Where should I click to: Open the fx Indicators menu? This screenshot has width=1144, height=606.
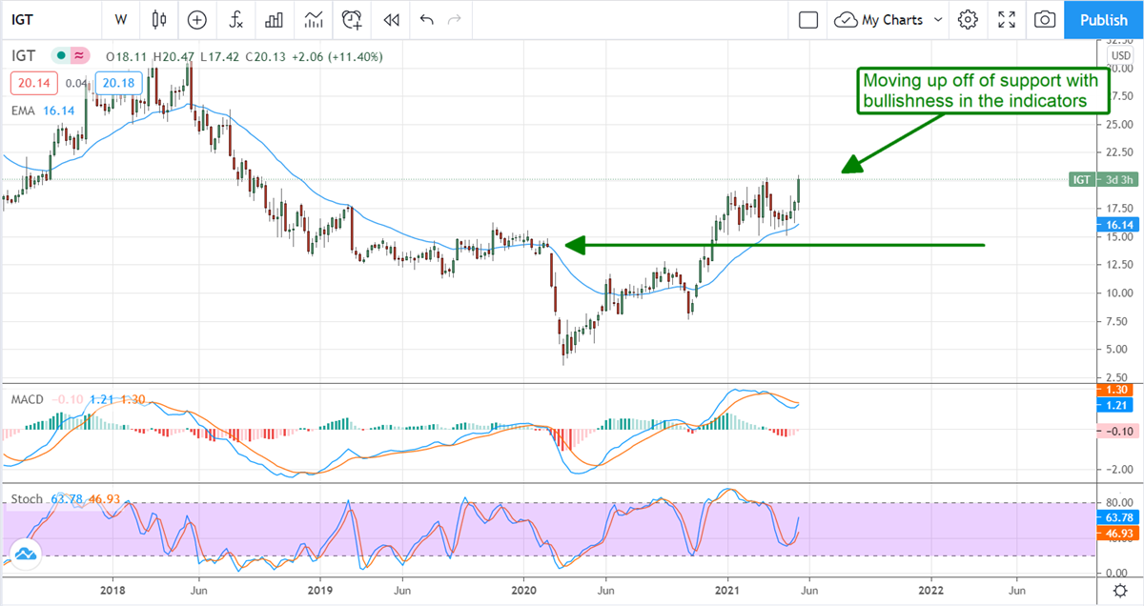click(x=235, y=19)
